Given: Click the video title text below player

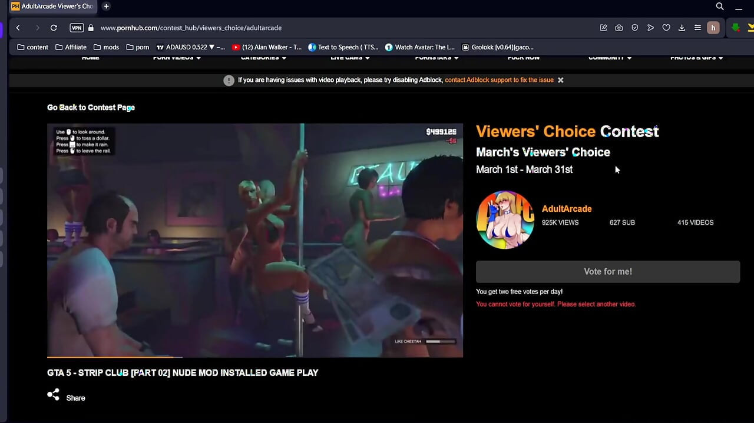Looking at the screenshot, I should coord(183,372).
